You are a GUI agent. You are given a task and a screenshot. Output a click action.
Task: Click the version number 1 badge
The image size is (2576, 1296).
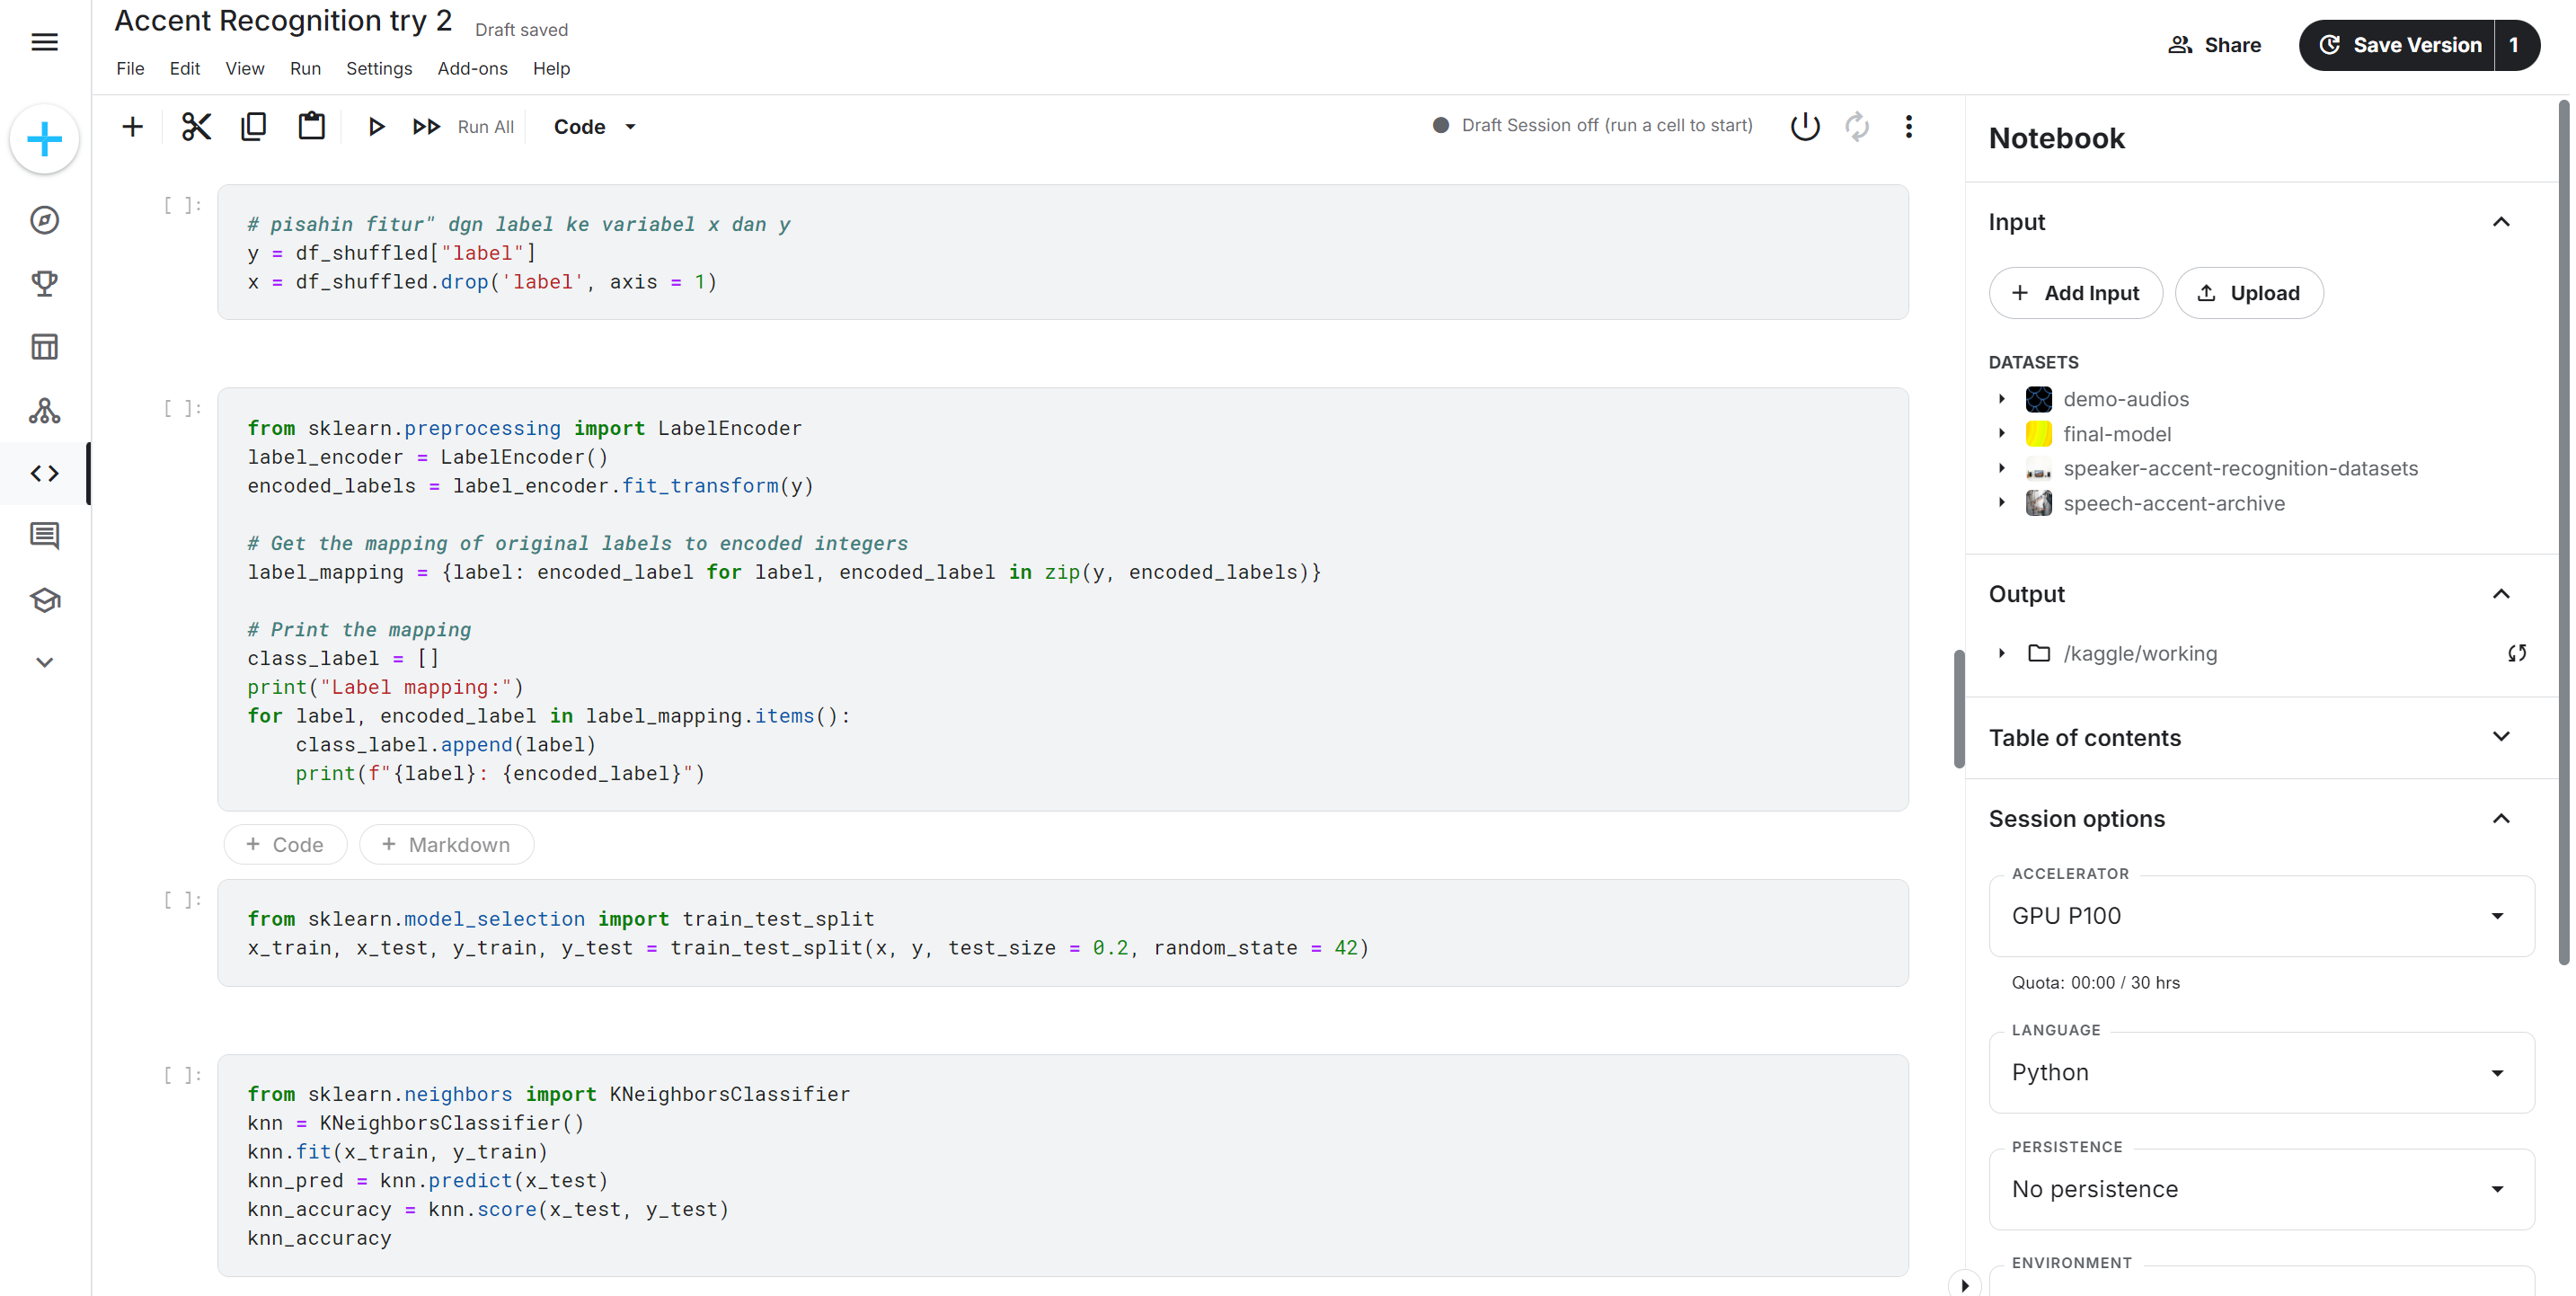[x=2515, y=45]
